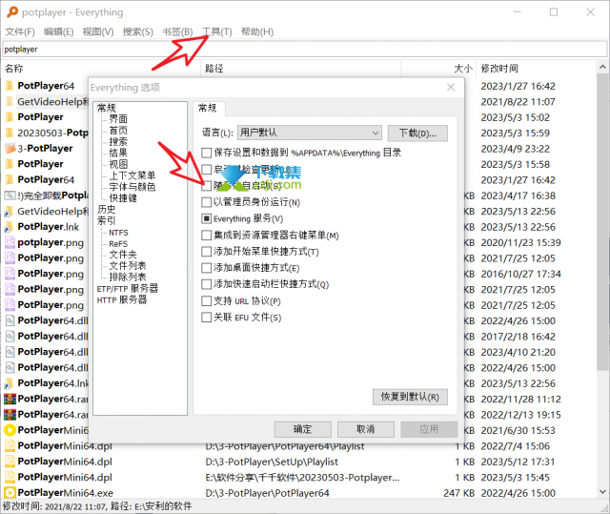Open 字体与颜色 settings tree item
The height and width of the screenshot is (514, 610).
pos(132,186)
